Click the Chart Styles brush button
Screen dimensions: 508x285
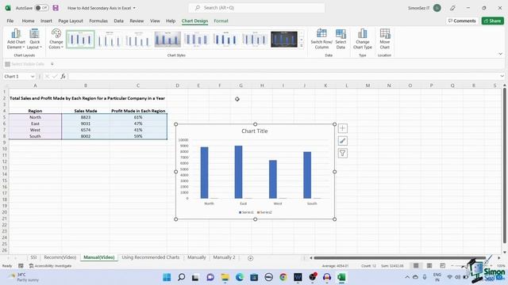pos(342,141)
